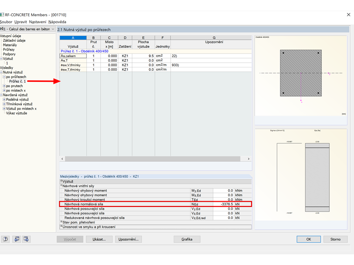The width and height of the screenshot is (354, 265).
Task: Select the As,celkem cell
Action: (73, 56)
